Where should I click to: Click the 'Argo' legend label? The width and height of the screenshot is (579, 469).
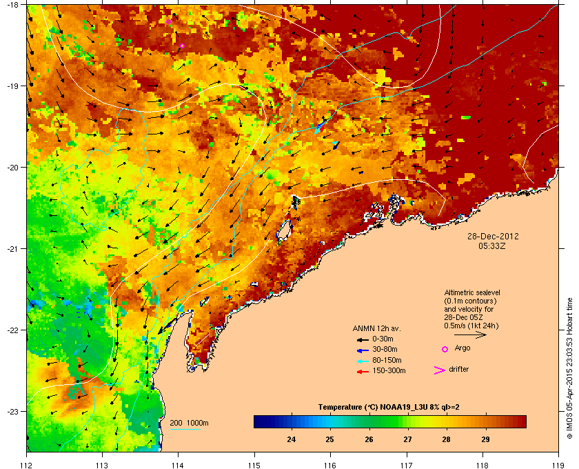point(463,348)
